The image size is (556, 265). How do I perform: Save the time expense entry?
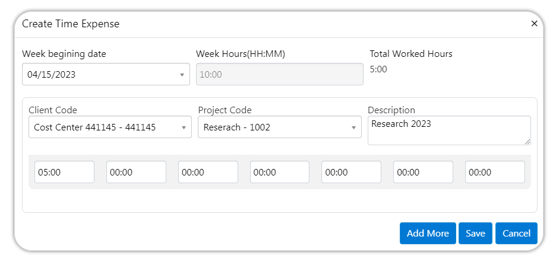pyautogui.click(x=475, y=234)
